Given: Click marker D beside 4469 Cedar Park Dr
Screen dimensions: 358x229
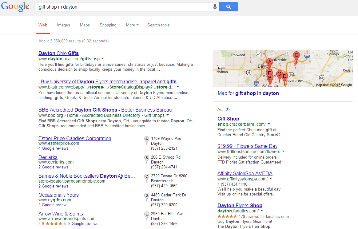Looking at the screenshot, I should [x=147, y=196].
